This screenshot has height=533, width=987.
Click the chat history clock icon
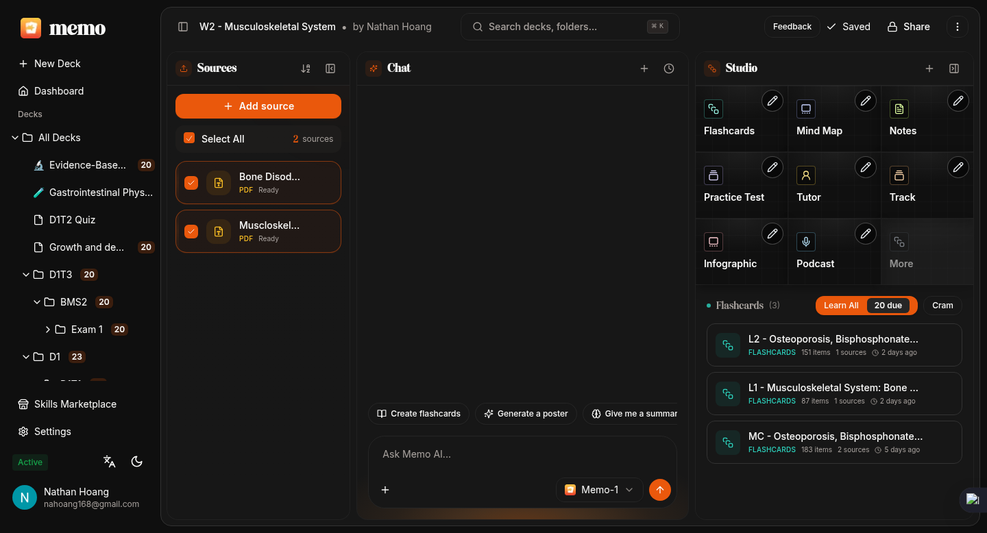coord(669,69)
